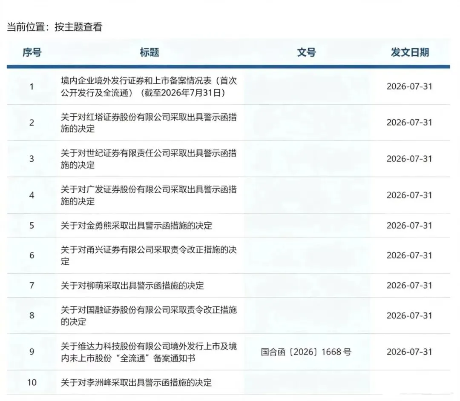Open 关于对李洲峰采取出具警示函措施的决定
Image resolution: width=460 pixels, height=401 pixels.
pyautogui.click(x=136, y=383)
